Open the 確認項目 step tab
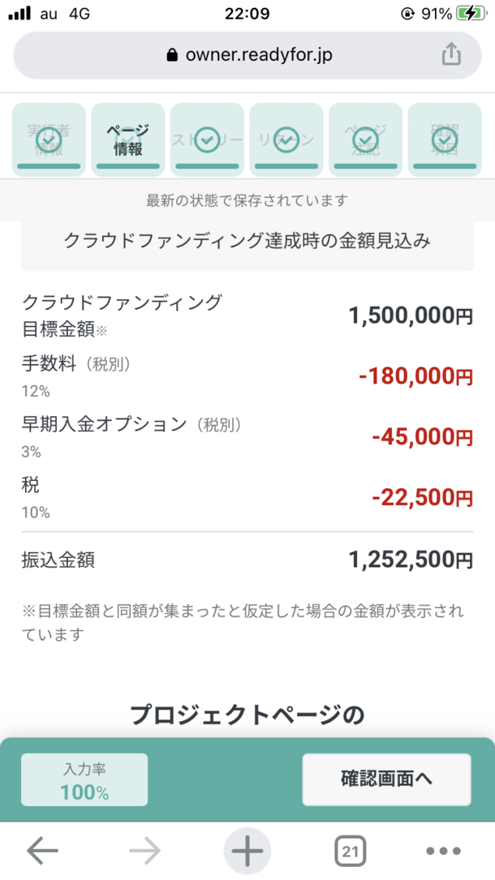Viewport: 495px width, 880px height. 444,140
